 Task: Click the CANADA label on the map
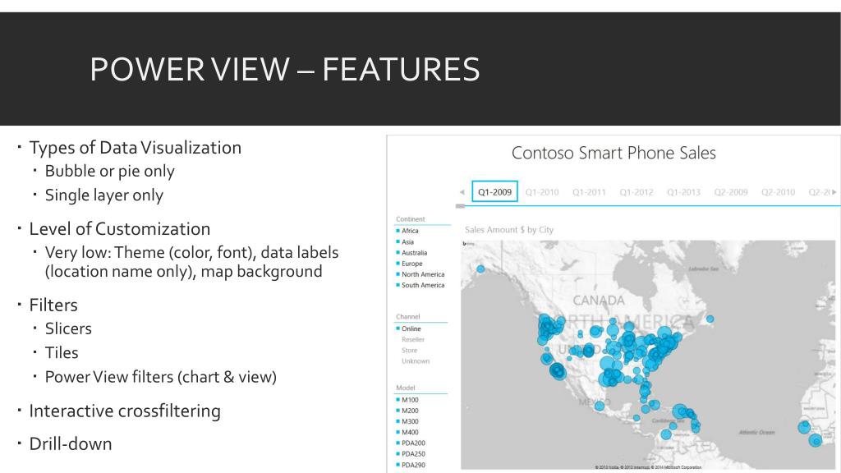pos(599,301)
